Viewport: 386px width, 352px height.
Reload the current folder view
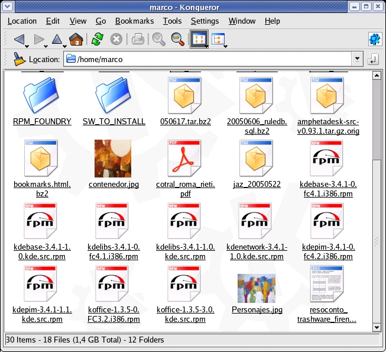(x=97, y=40)
